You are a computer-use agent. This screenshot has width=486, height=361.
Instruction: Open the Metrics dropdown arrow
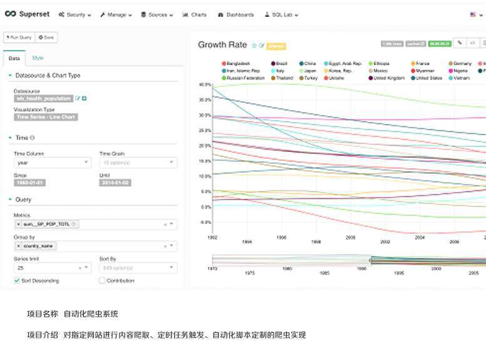172,224
